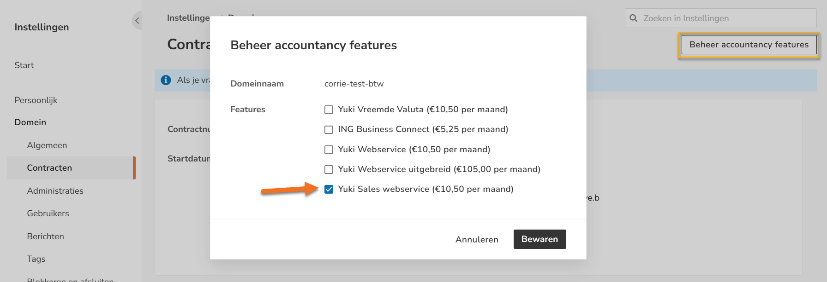Check the Yuki Webservice option
The image size is (827, 282).
point(329,150)
